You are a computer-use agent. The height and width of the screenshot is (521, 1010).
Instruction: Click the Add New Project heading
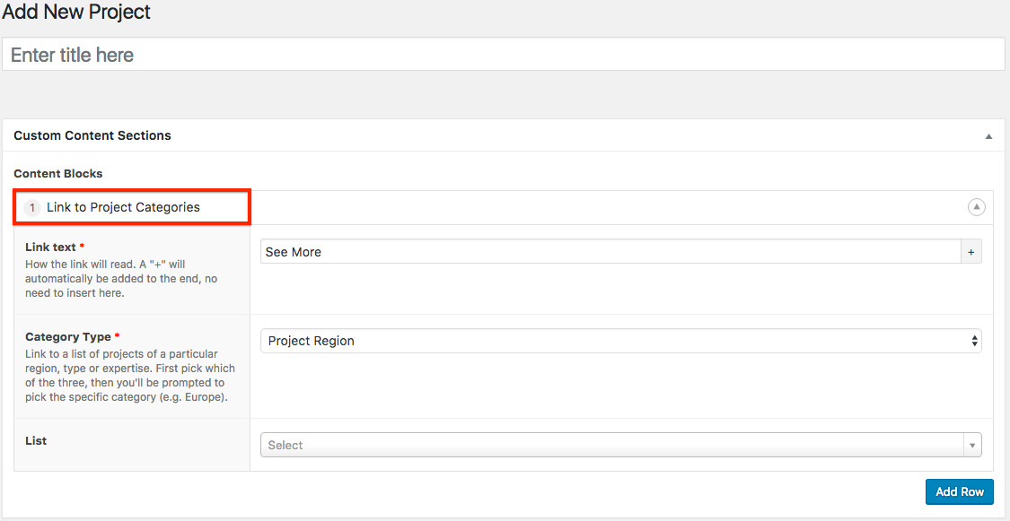(76, 13)
